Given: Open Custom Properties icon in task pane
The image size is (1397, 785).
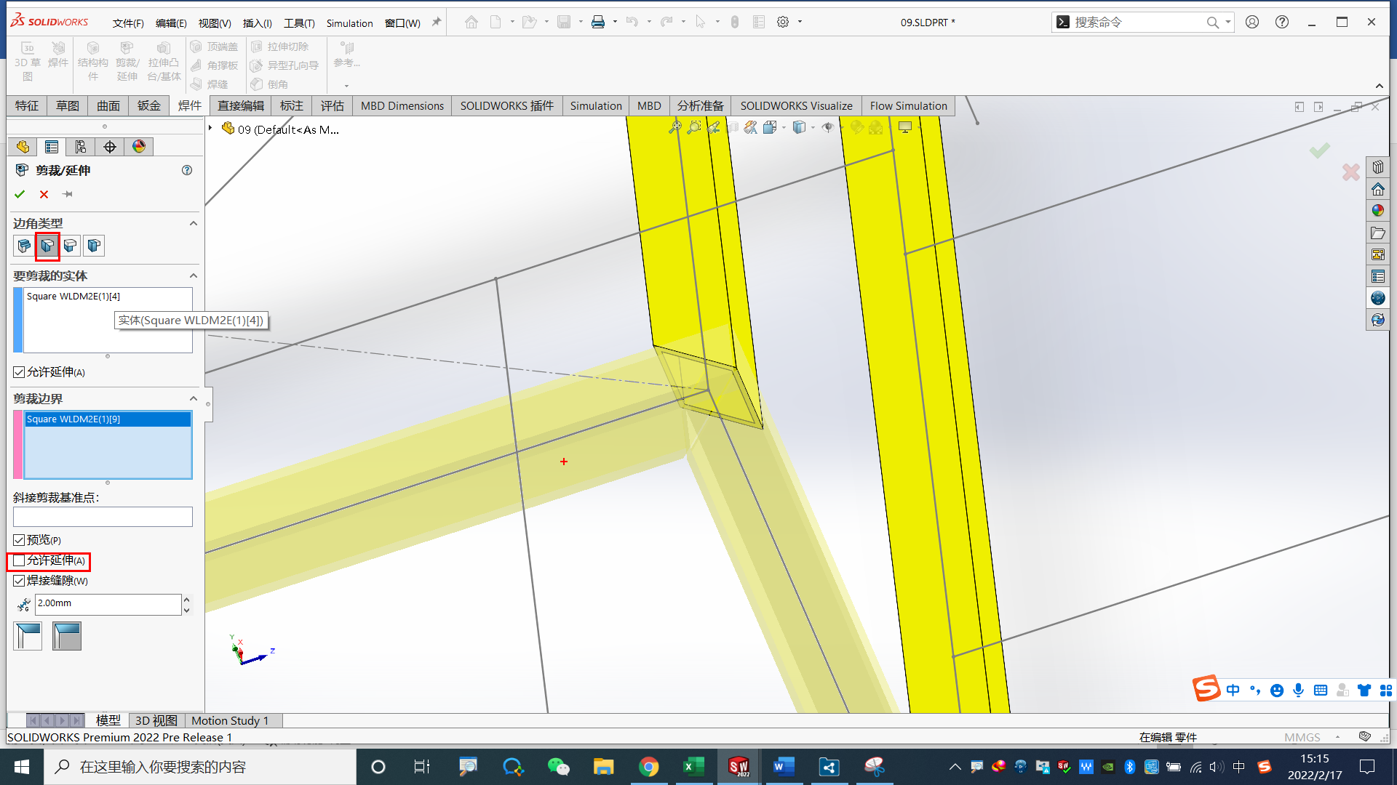Looking at the screenshot, I should pyautogui.click(x=1378, y=276).
